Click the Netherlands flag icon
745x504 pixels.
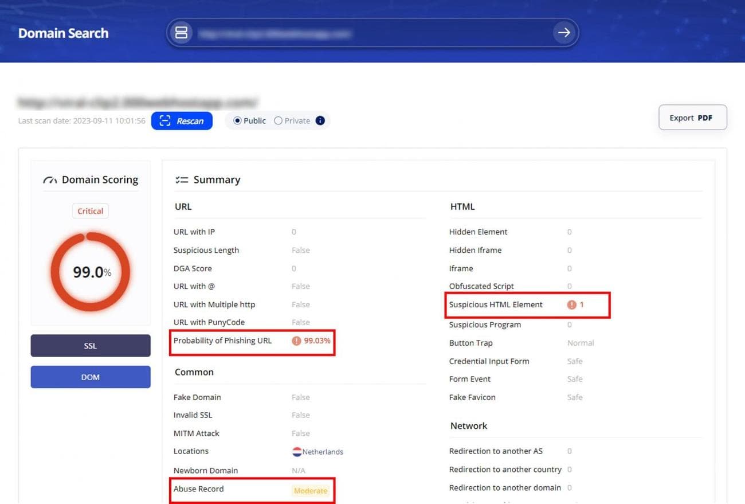pyautogui.click(x=297, y=452)
